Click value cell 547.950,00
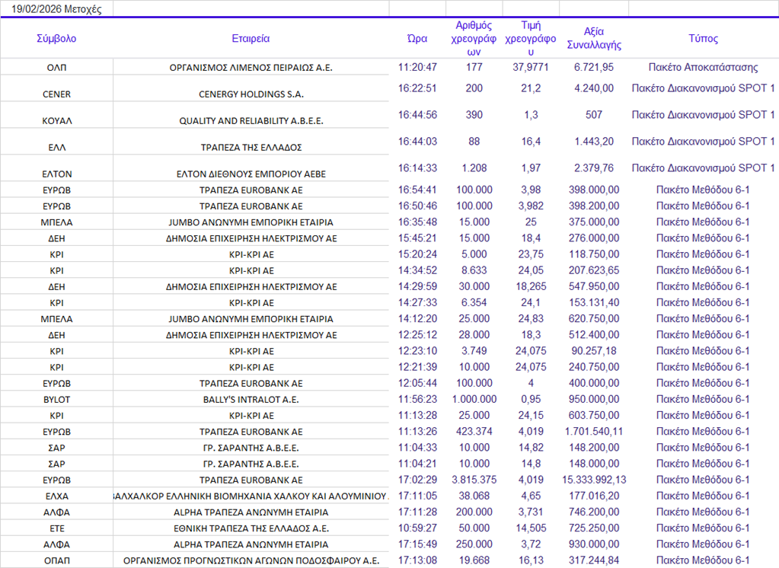Screen dimensions: 779x568 (594, 286)
